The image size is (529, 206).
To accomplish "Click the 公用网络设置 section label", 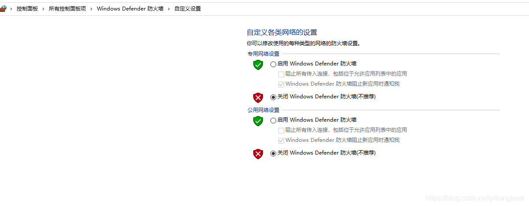I will [263, 110].
